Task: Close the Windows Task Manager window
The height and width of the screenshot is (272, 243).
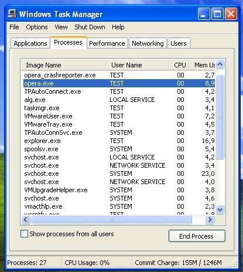Action: (231, 14)
